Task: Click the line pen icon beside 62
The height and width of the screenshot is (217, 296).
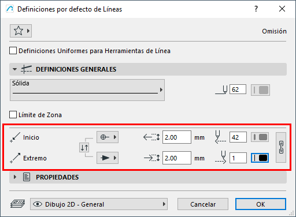Action: coord(221,90)
